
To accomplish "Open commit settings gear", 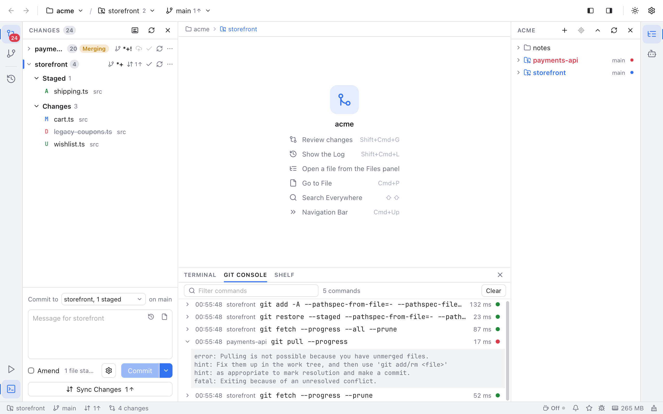I will pos(109,371).
